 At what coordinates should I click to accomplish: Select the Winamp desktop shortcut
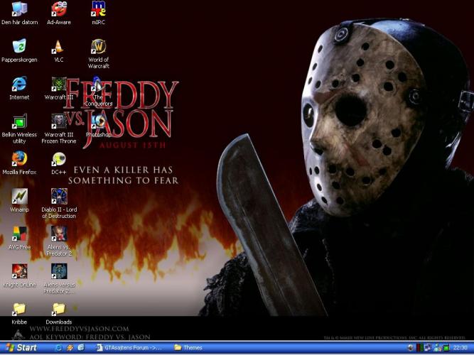[x=19, y=196]
